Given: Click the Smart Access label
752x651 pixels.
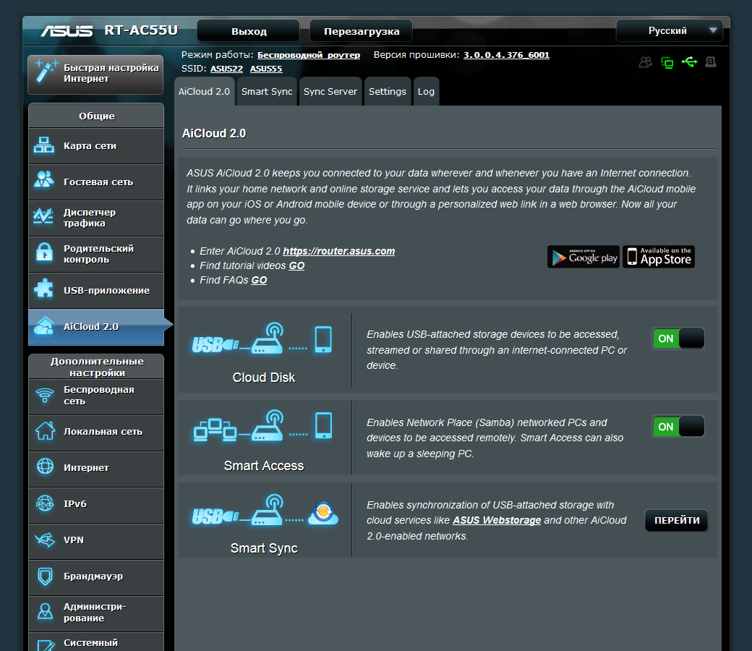Looking at the screenshot, I should [x=264, y=466].
